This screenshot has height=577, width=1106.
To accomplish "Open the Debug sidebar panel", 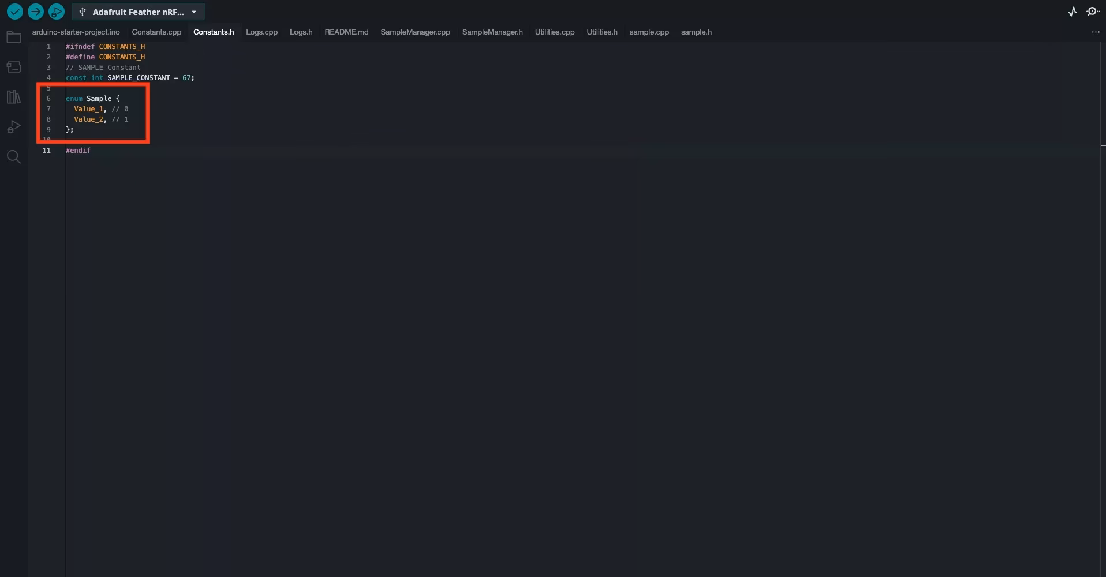I will point(13,126).
